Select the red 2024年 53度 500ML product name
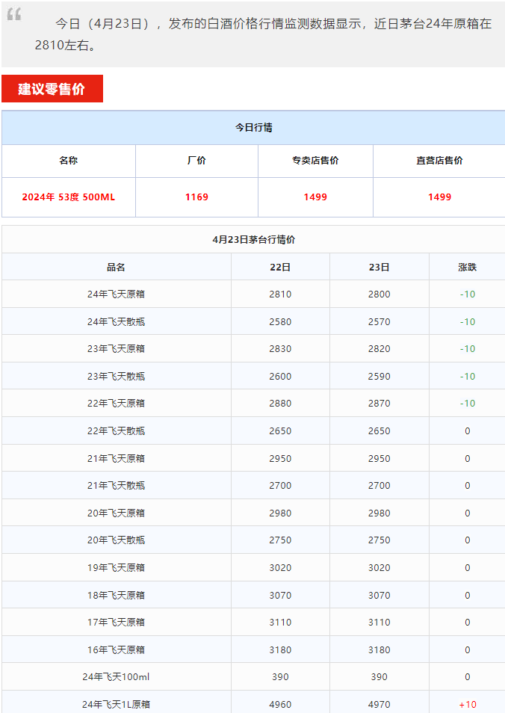 69,197
